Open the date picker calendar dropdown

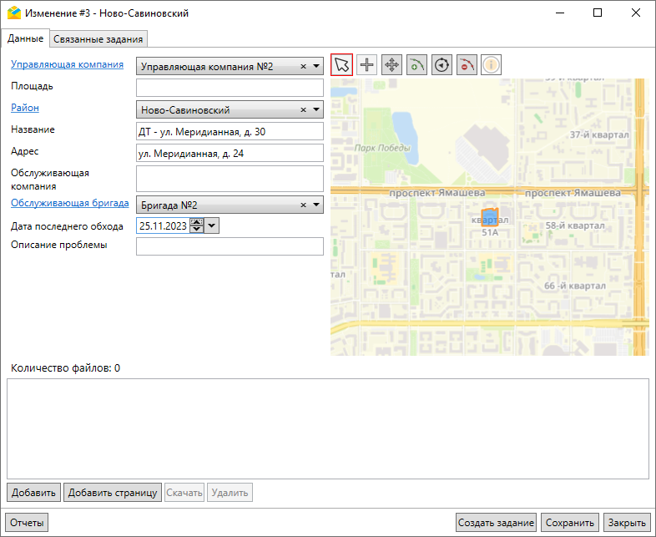tap(212, 225)
